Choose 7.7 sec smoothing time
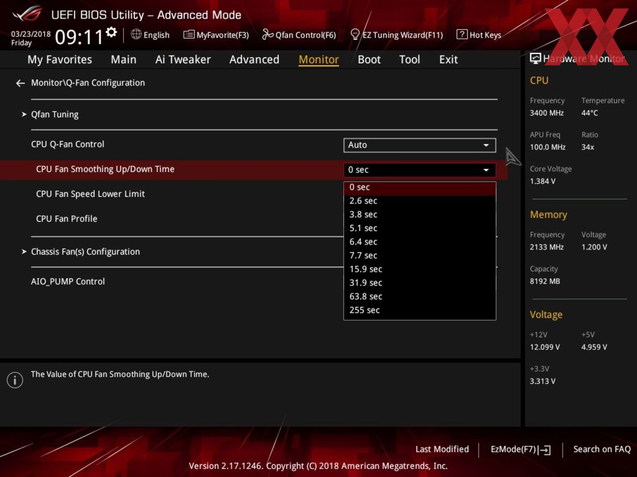This screenshot has height=477, width=637. click(420, 255)
